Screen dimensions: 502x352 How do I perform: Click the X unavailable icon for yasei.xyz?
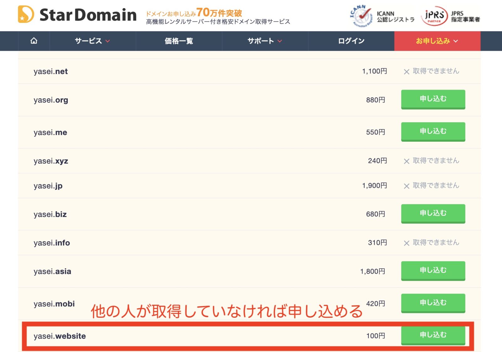(x=407, y=161)
